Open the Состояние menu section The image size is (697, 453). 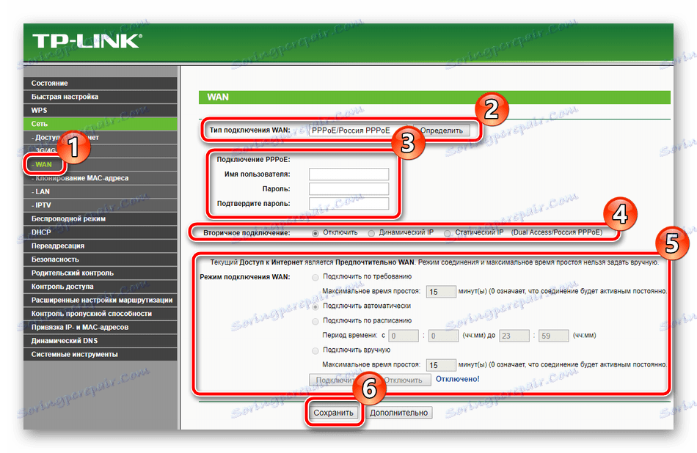coord(100,83)
